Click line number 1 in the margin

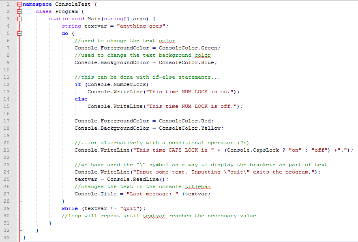coord(8,4)
